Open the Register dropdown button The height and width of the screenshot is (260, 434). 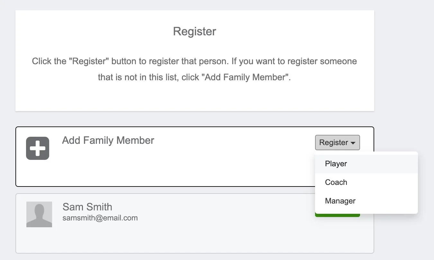click(337, 143)
